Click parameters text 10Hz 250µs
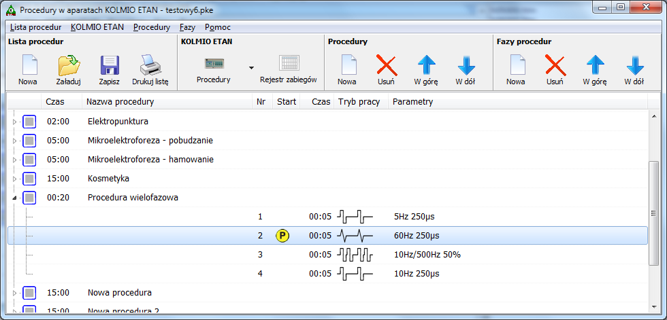 pyautogui.click(x=417, y=274)
